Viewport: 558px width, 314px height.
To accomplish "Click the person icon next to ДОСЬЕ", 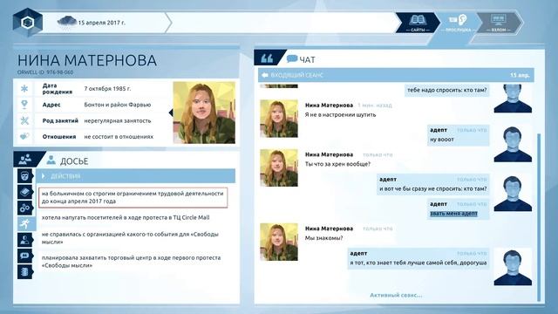I will tap(51, 160).
